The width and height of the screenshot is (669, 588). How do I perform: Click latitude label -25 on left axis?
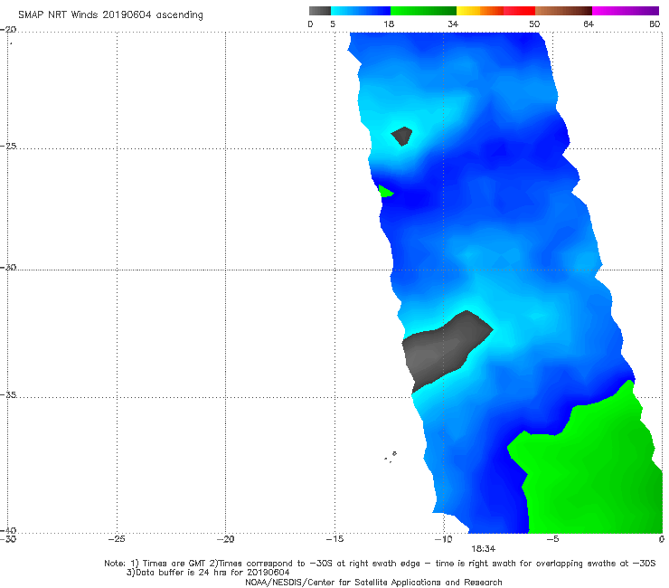(8, 146)
